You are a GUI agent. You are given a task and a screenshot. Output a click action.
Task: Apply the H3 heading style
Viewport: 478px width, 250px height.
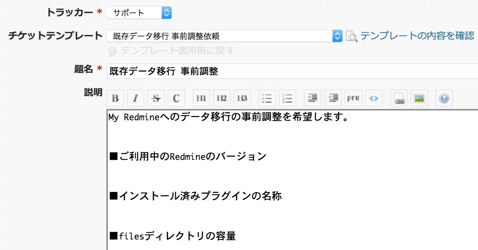pos(242,98)
